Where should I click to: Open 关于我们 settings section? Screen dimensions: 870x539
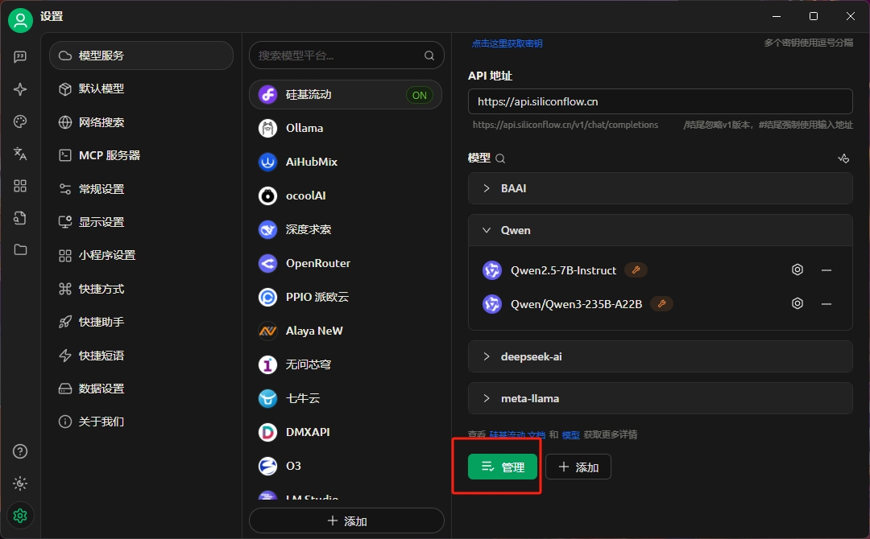click(141, 422)
